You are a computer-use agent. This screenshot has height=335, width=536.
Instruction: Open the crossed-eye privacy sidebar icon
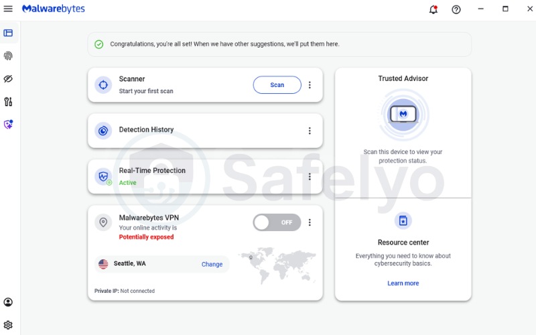pos(8,79)
